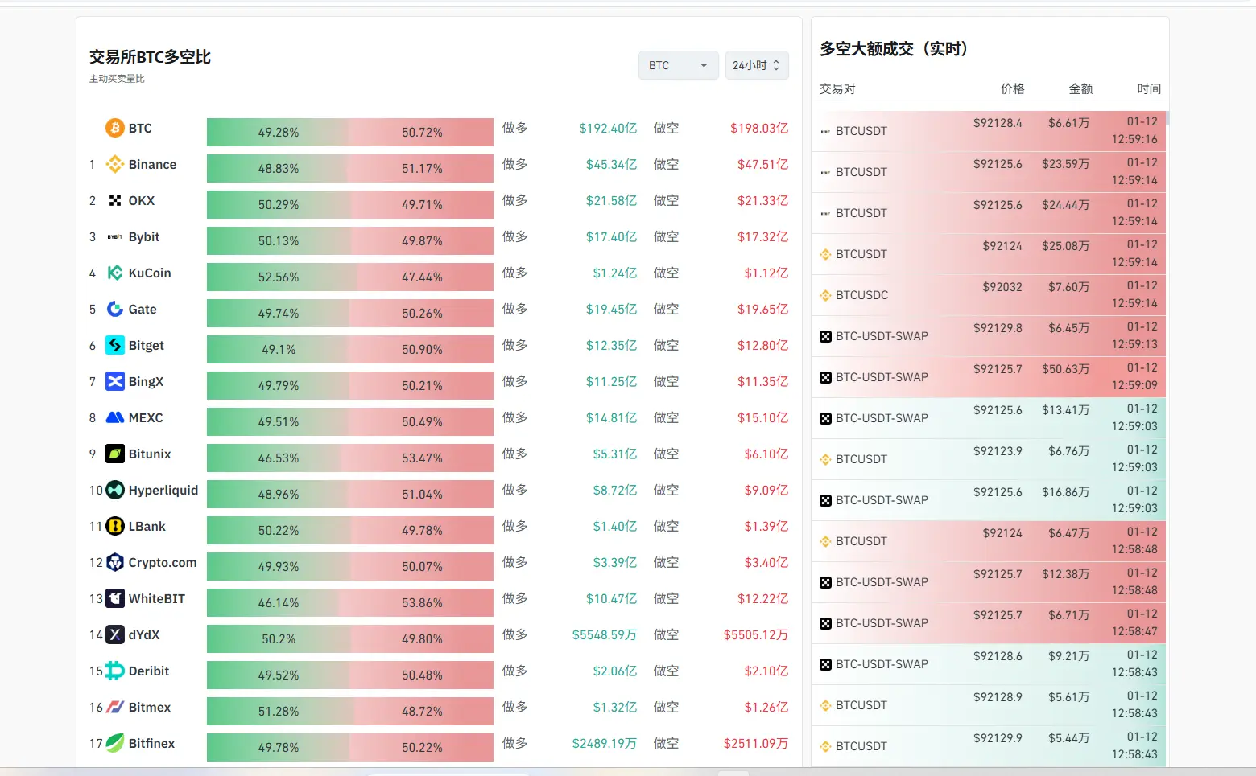Click the orange BTC coin icon
The image size is (1256, 776).
[115, 128]
